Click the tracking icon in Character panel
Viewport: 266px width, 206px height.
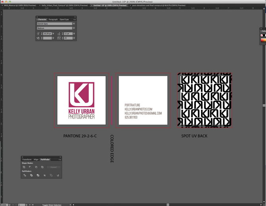coord(59,38)
